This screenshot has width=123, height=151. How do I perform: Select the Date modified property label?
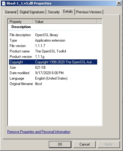click(19, 73)
